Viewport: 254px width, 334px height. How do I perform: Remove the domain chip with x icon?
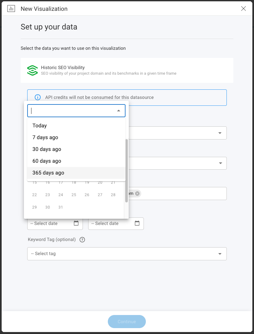(137, 194)
